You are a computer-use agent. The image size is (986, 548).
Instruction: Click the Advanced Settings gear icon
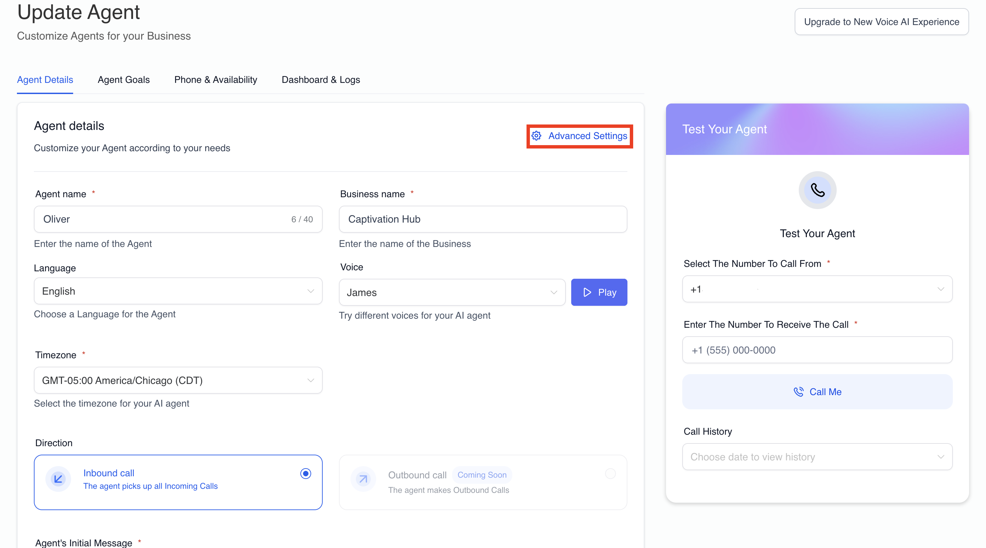(x=536, y=136)
